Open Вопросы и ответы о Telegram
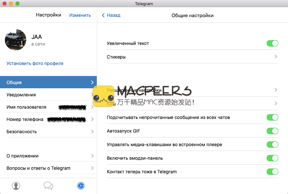This screenshot has height=194, width=288. click(48, 168)
